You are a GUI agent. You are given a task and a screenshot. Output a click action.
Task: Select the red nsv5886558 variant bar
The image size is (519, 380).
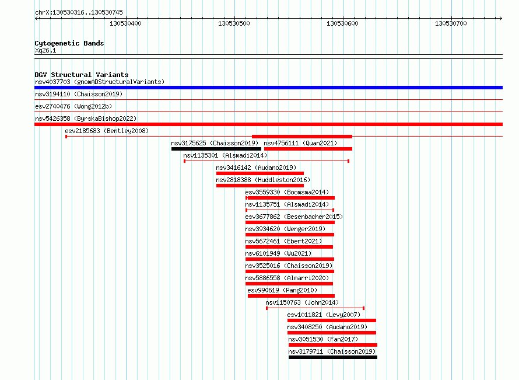(289, 284)
